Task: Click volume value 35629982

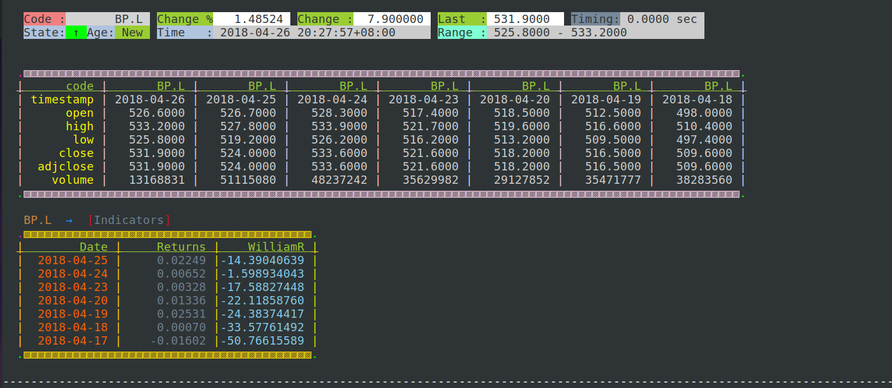Action: pos(431,180)
